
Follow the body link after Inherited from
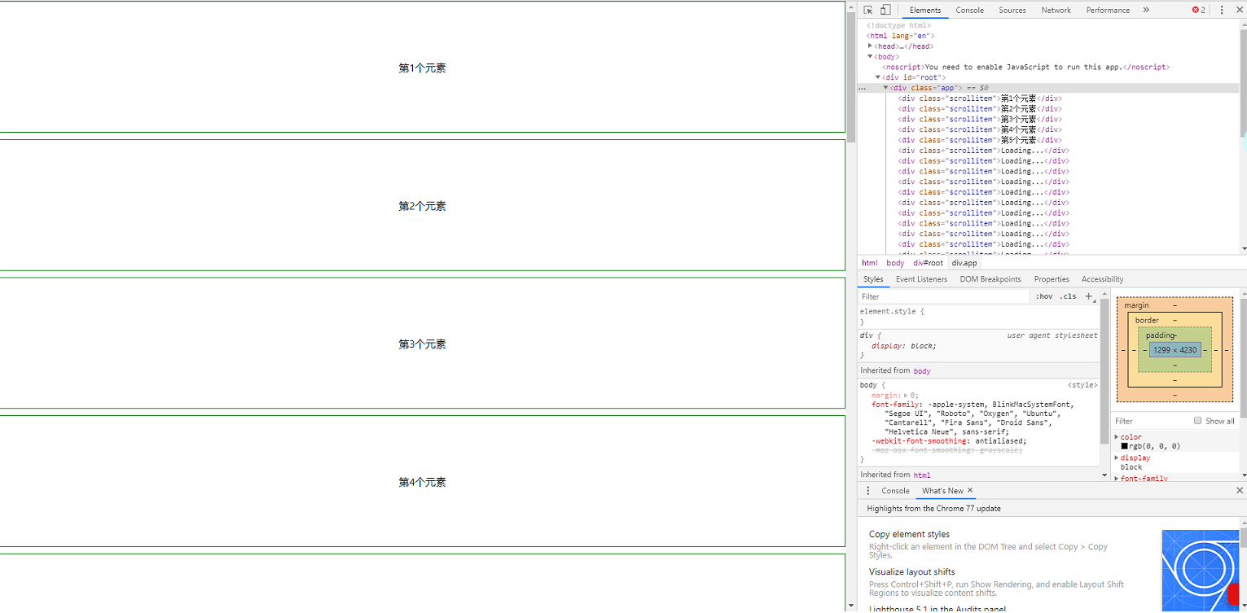(x=922, y=371)
